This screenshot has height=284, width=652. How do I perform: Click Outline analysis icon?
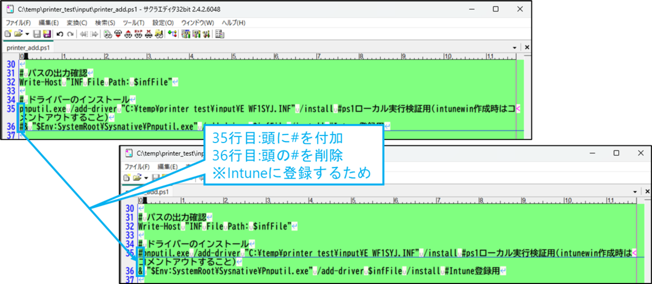pyautogui.click(x=172, y=34)
